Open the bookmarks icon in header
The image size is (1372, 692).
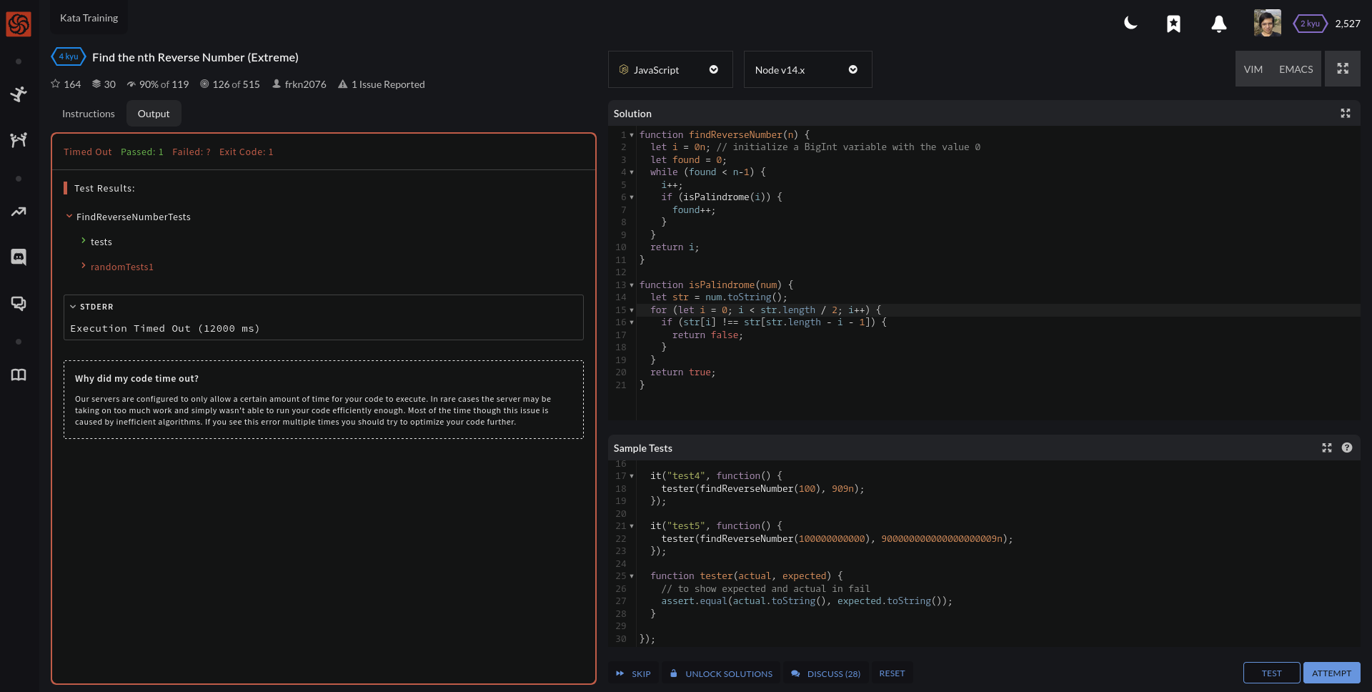pyautogui.click(x=1173, y=24)
